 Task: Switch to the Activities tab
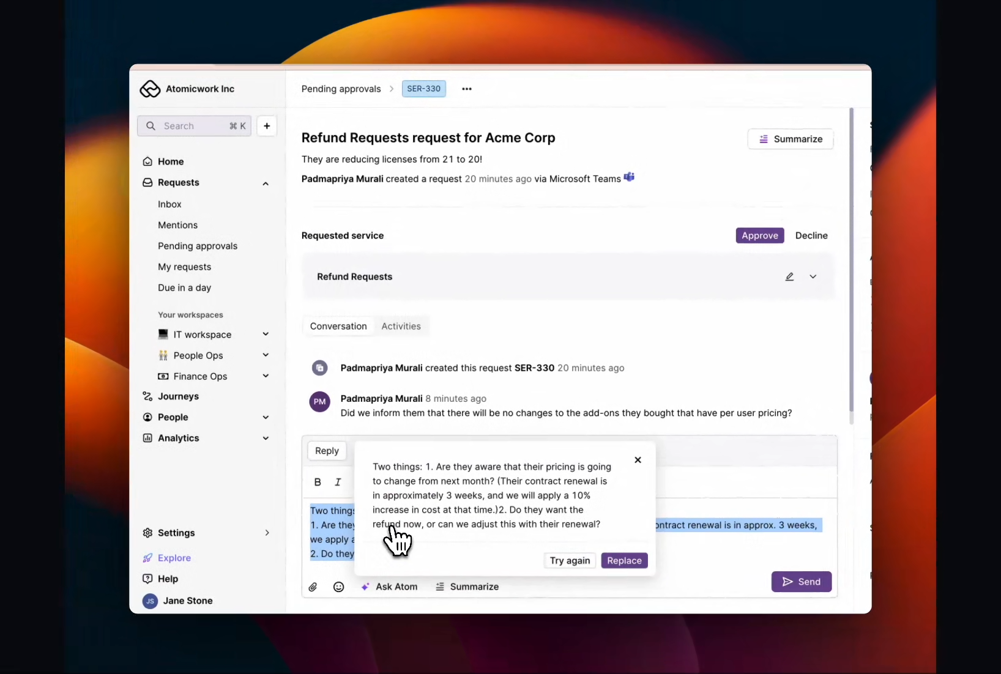point(401,326)
